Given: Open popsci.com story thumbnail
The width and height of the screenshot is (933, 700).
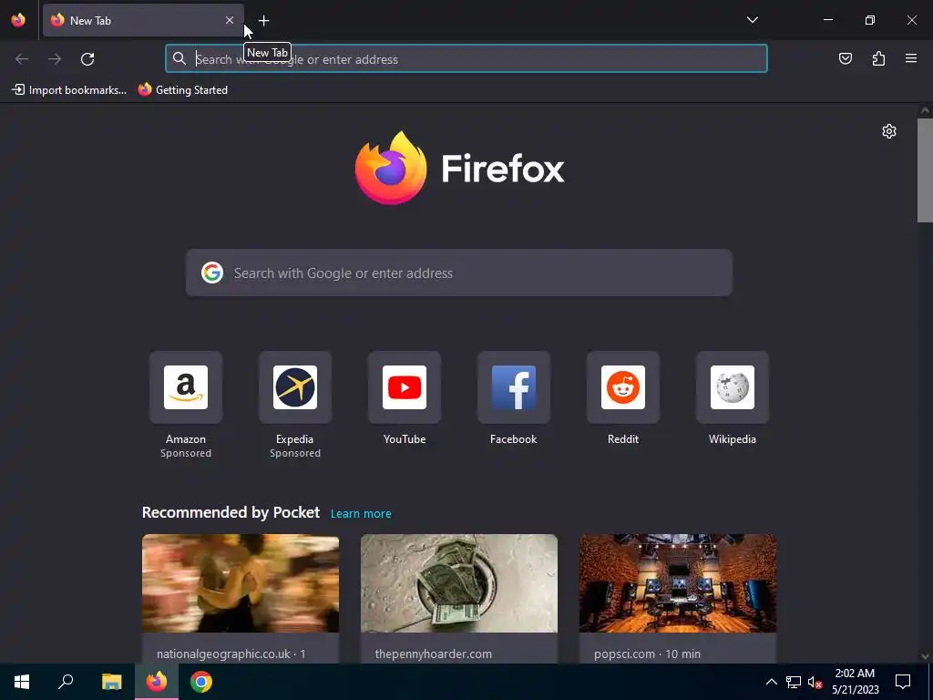Looking at the screenshot, I should 678,583.
